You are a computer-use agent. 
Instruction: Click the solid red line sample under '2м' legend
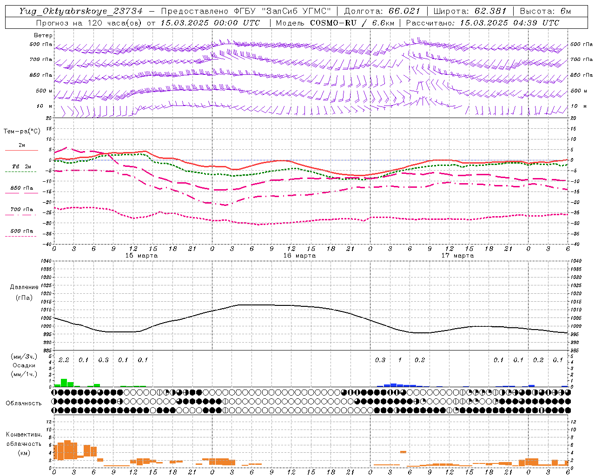[x=21, y=151]
